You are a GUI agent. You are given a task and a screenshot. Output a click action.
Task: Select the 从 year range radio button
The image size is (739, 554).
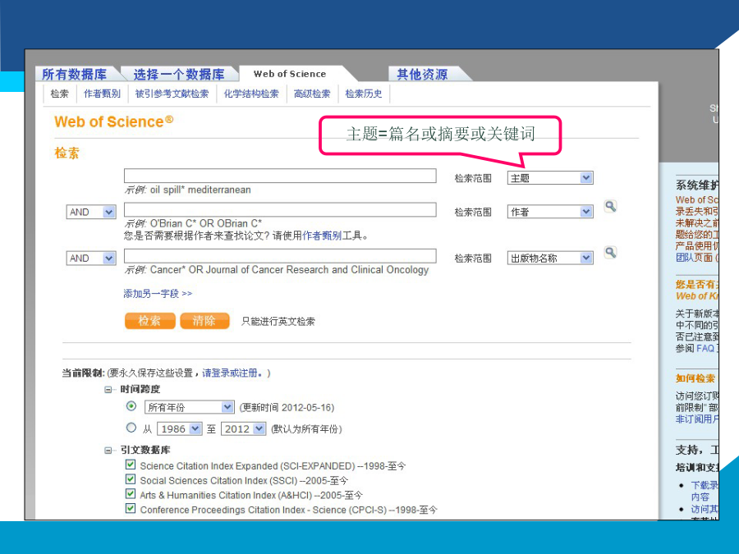[x=131, y=428]
